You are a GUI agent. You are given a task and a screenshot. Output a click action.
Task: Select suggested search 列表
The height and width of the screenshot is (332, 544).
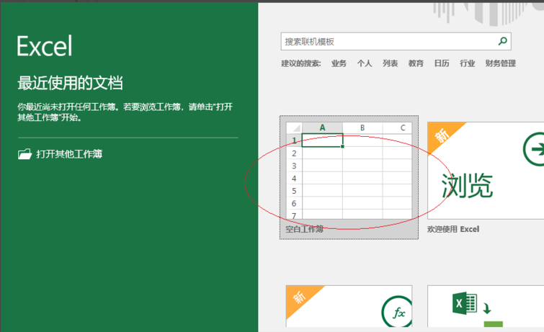click(x=390, y=63)
